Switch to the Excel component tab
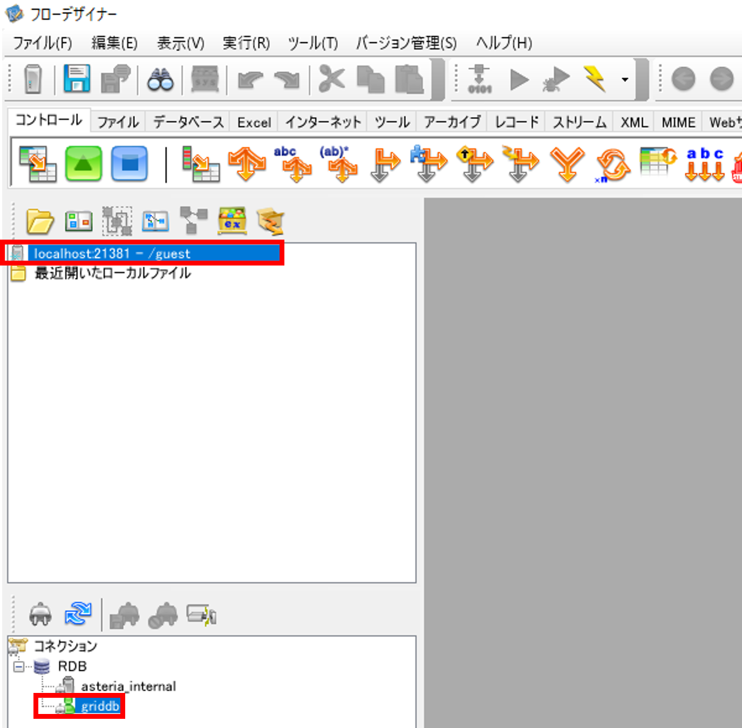742x728 pixels. coord(254,123)
